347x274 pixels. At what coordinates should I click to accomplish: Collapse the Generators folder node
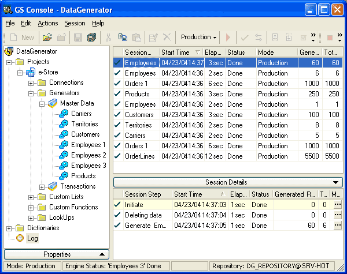tap(31, 93)
